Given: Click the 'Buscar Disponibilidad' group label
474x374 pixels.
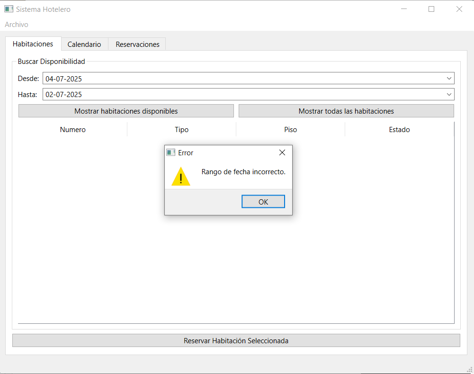Looking at the screenshot, I should [x=52, y=62].
